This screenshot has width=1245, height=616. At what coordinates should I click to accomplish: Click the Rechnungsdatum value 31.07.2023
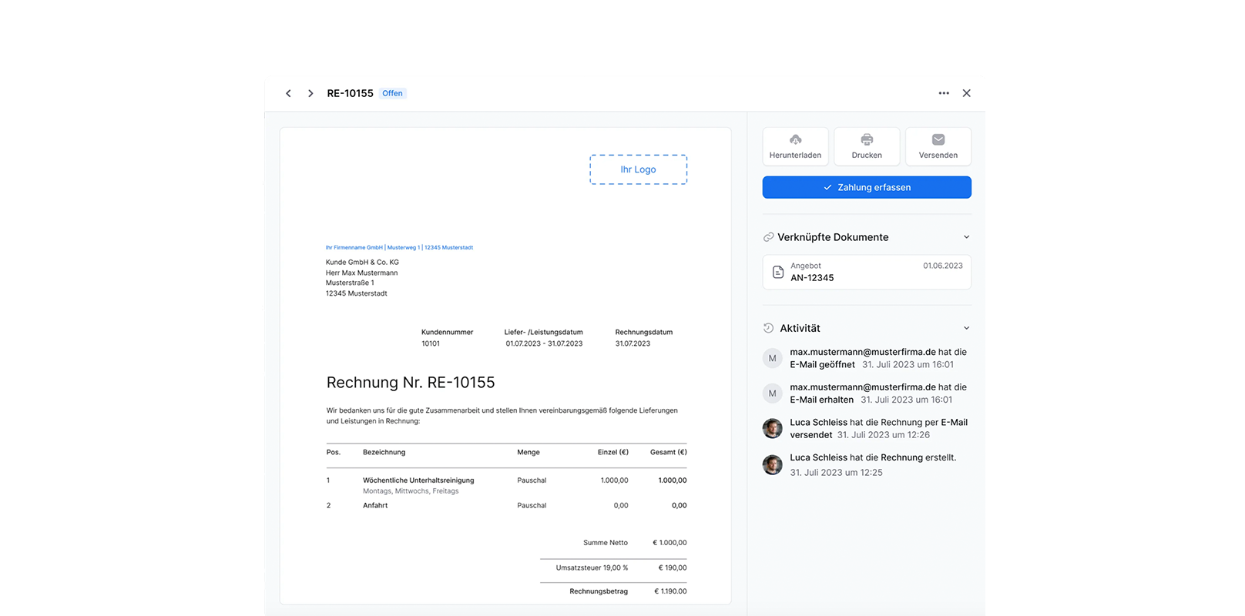point(633,343)
